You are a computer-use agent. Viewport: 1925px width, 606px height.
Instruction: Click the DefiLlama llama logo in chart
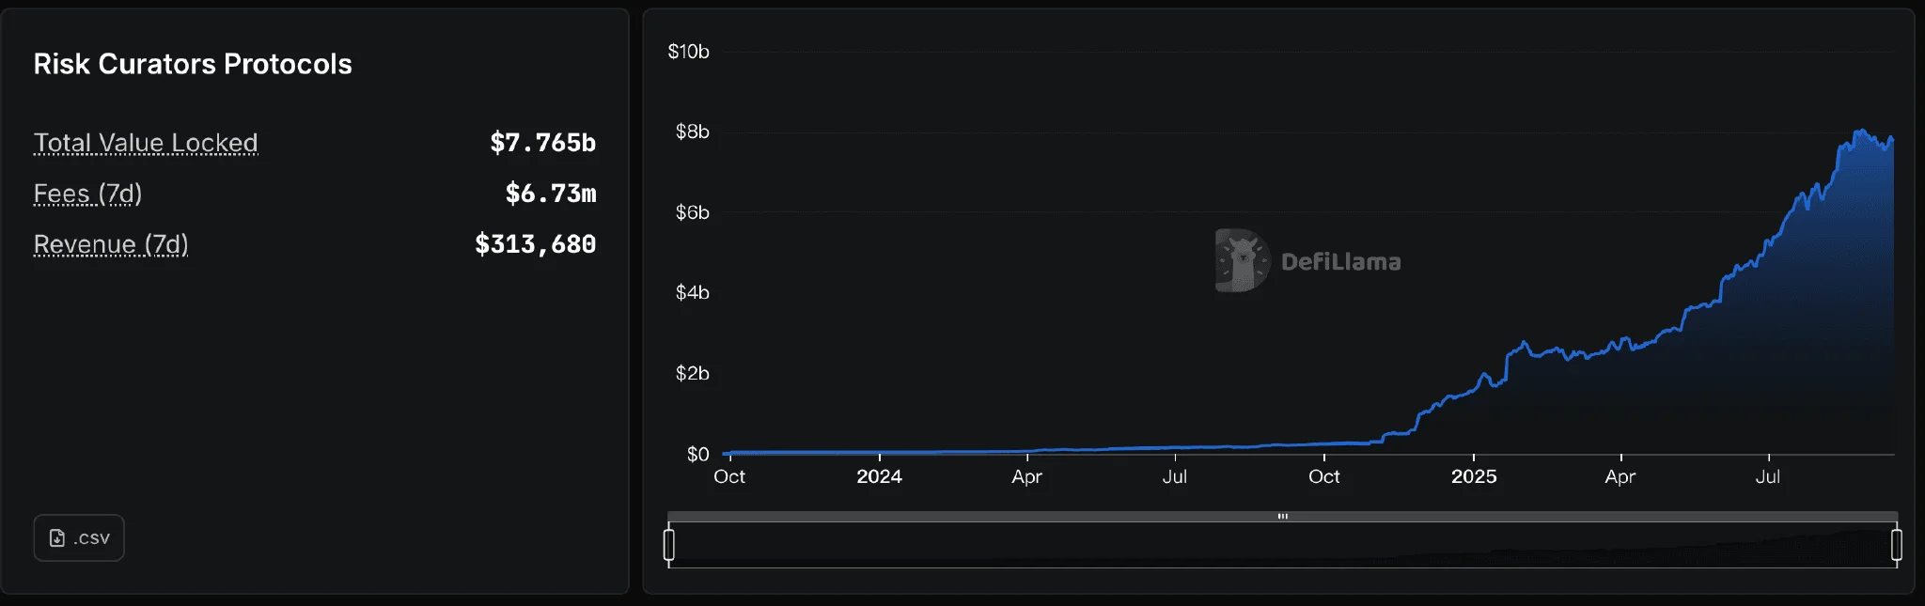coord(1242,260)
